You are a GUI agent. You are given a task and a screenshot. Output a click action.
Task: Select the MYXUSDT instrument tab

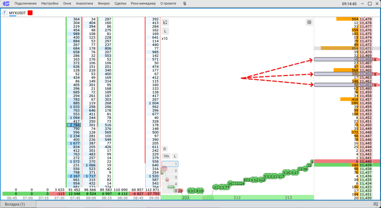point(17,13)
